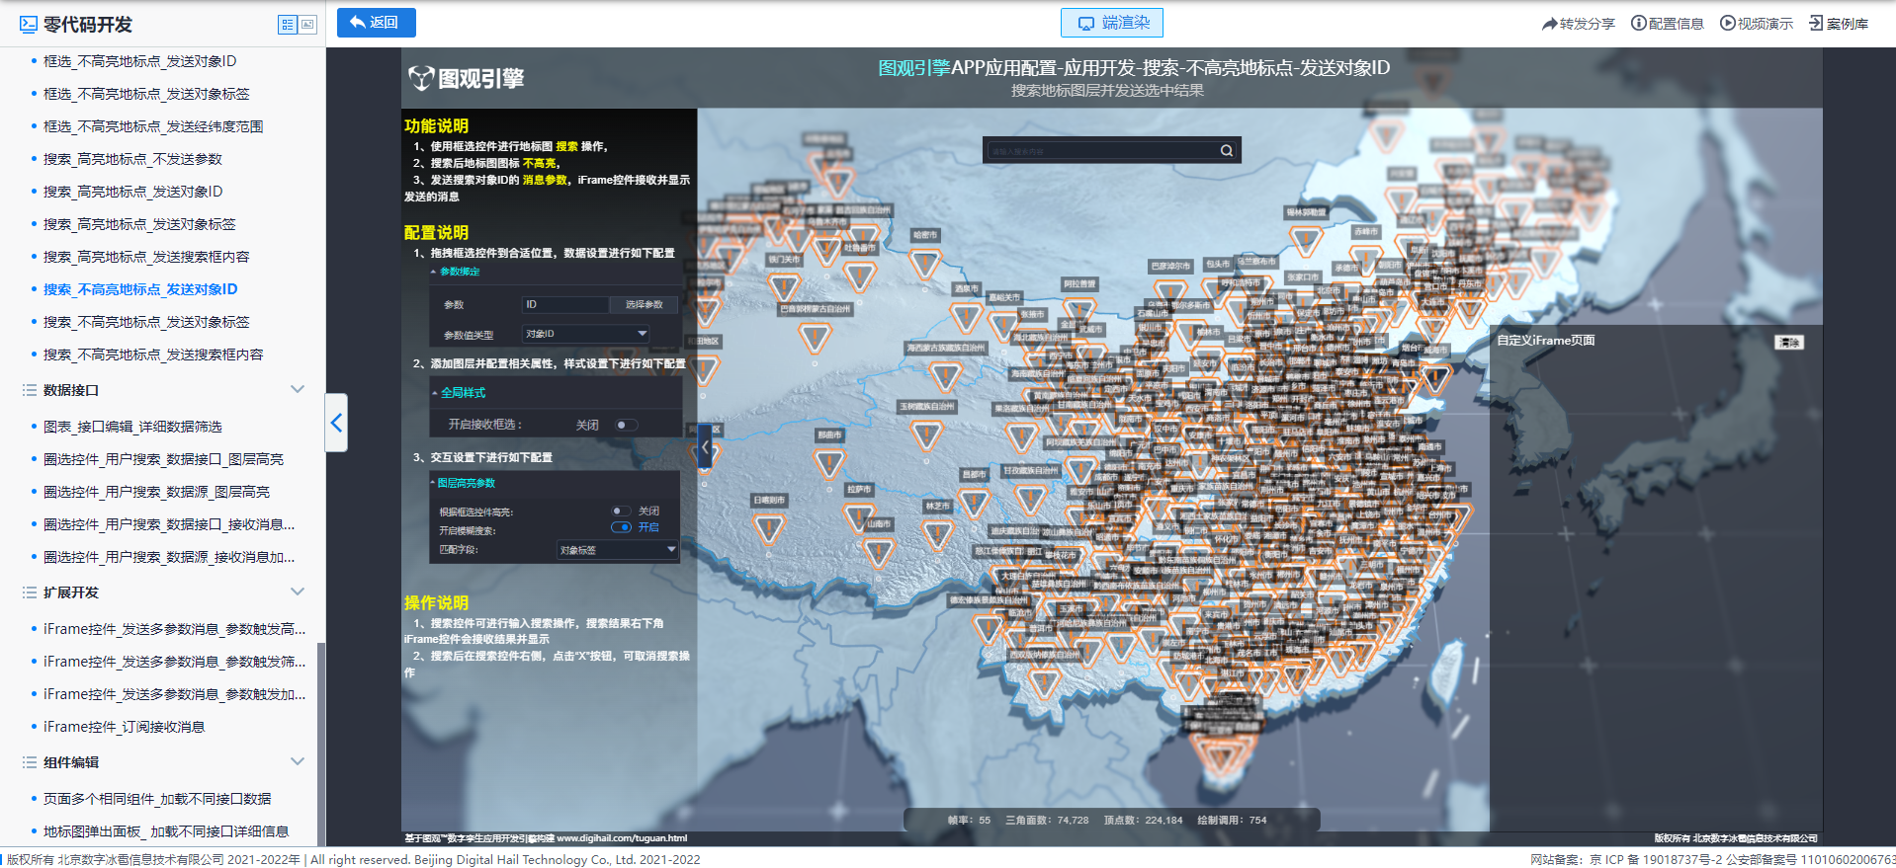Image resolution: width=1896 pixels, height=868 pixels.
Task: Select 搜索_高亮地标点_发送对象ID in sidebar
Action: 132,192
